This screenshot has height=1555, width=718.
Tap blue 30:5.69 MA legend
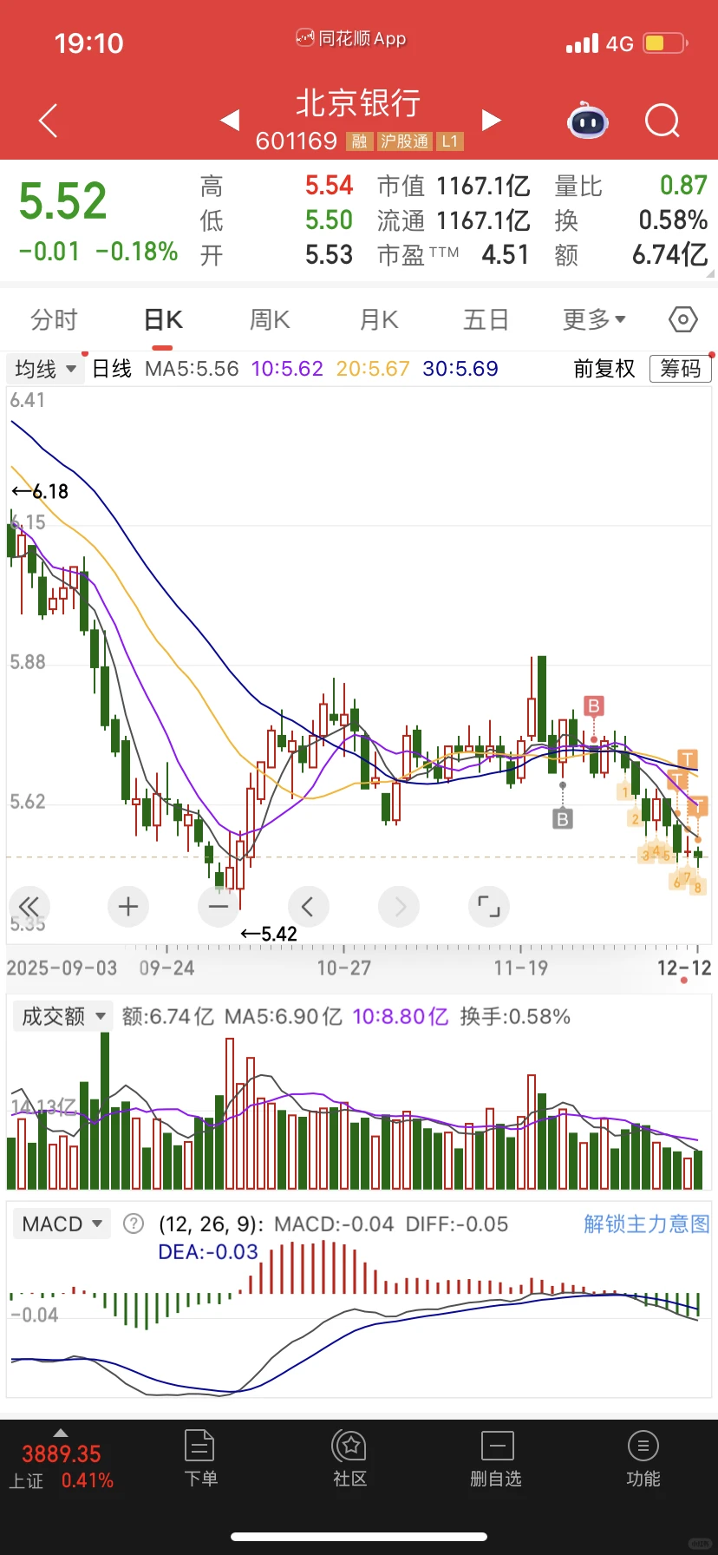[x=460, y=369]
